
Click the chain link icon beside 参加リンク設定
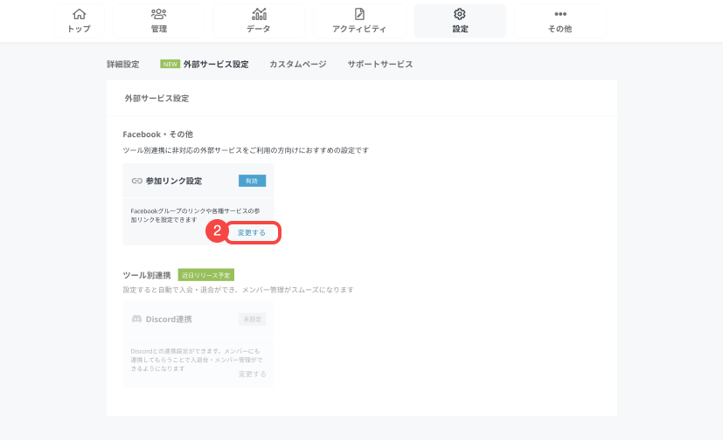[x=136, y=181]
